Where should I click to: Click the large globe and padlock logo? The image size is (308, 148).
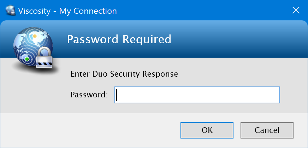pyautogui.click(x=32, y=47)
